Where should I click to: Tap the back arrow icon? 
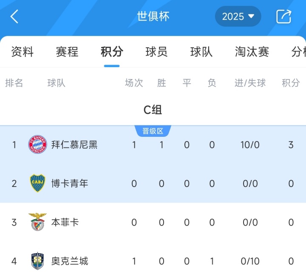15,17
